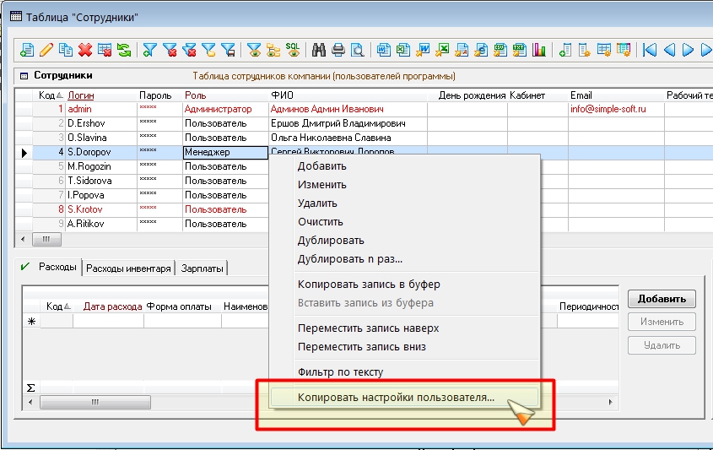Screen dimensions: 713x450
Task: Click the "Логин" column header
Action: (81, 95)
